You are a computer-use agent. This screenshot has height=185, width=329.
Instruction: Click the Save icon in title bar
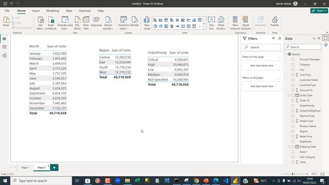tap(5, 4)
